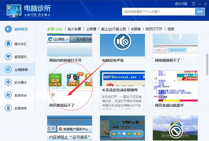Open the hamburger menu icon in title bar
209x141 pixels.
[194, 4]
